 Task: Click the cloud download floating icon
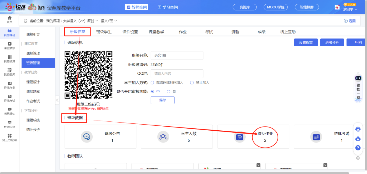pos(358,139)
